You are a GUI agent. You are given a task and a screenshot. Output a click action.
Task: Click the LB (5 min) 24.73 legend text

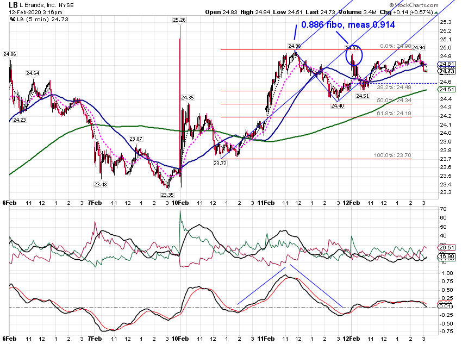click(42, 19)
